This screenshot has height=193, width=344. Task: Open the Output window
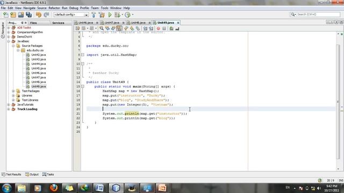(32, 174)
